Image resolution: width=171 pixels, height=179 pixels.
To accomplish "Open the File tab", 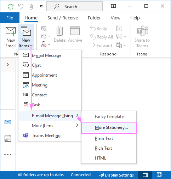I will coord(10,18).
